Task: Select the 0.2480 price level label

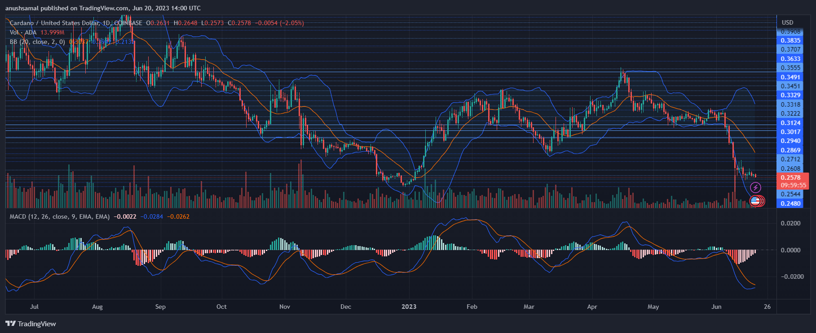Action: (x=790, y=203)
